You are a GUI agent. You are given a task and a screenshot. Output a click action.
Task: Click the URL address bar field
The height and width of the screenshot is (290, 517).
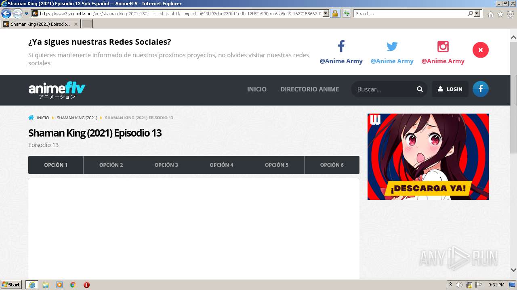[181, 13]
